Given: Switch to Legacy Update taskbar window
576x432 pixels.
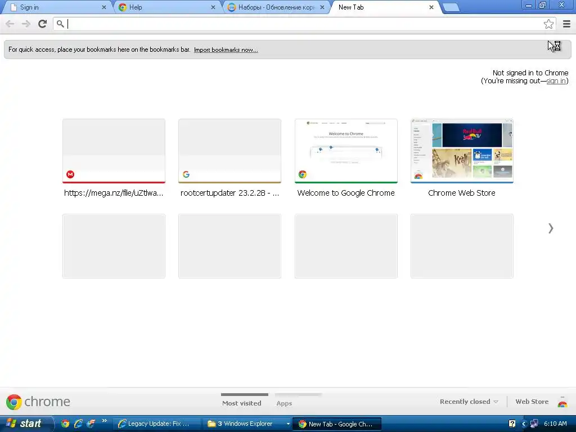Looking at the screenshot, I should [x=156, y=424].
